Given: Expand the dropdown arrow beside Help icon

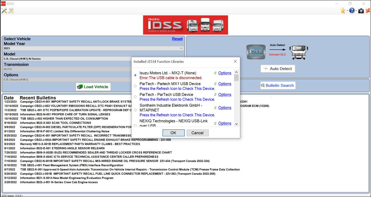Looking at the screenshot, I should coord(356,11).
